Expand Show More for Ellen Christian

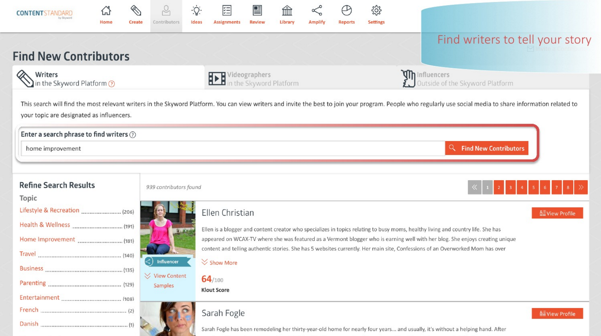219,263
